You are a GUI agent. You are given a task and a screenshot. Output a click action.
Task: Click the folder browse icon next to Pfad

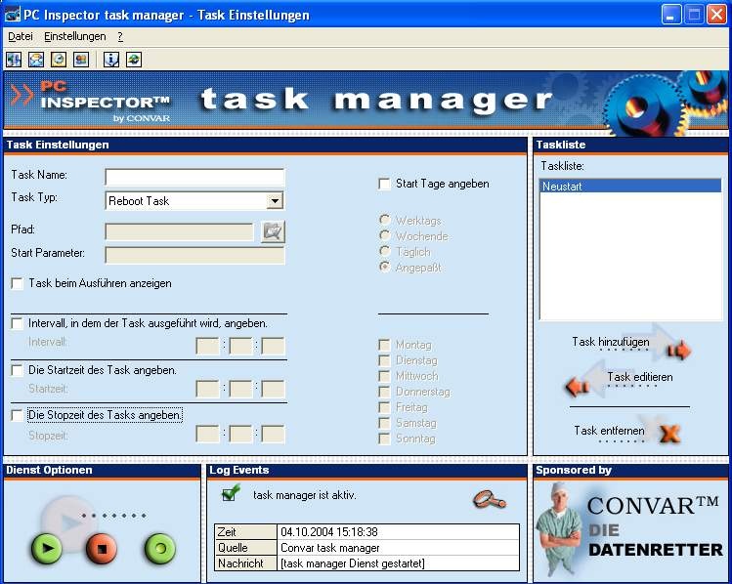point(273,231)
